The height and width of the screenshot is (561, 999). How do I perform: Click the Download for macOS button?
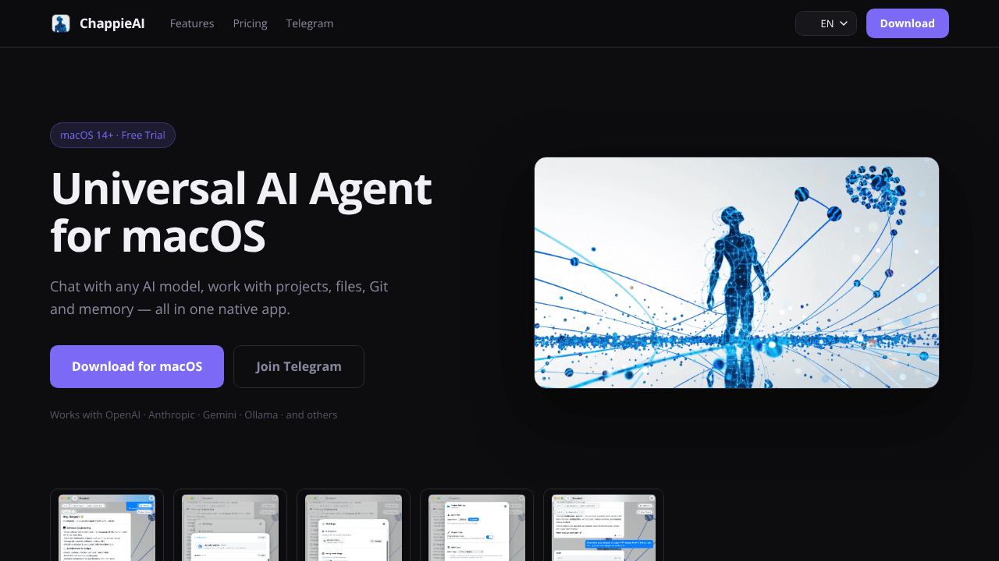tap(137, 366)
